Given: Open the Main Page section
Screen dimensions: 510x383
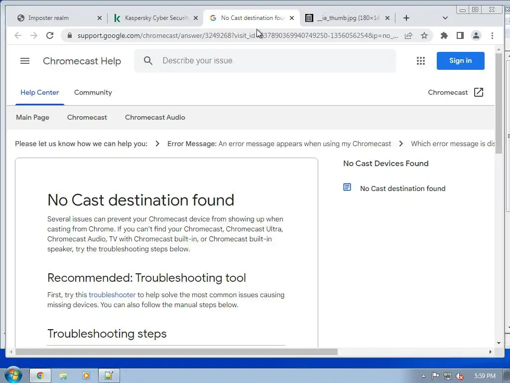Looking at the screenshot, I should coord(32,117).
